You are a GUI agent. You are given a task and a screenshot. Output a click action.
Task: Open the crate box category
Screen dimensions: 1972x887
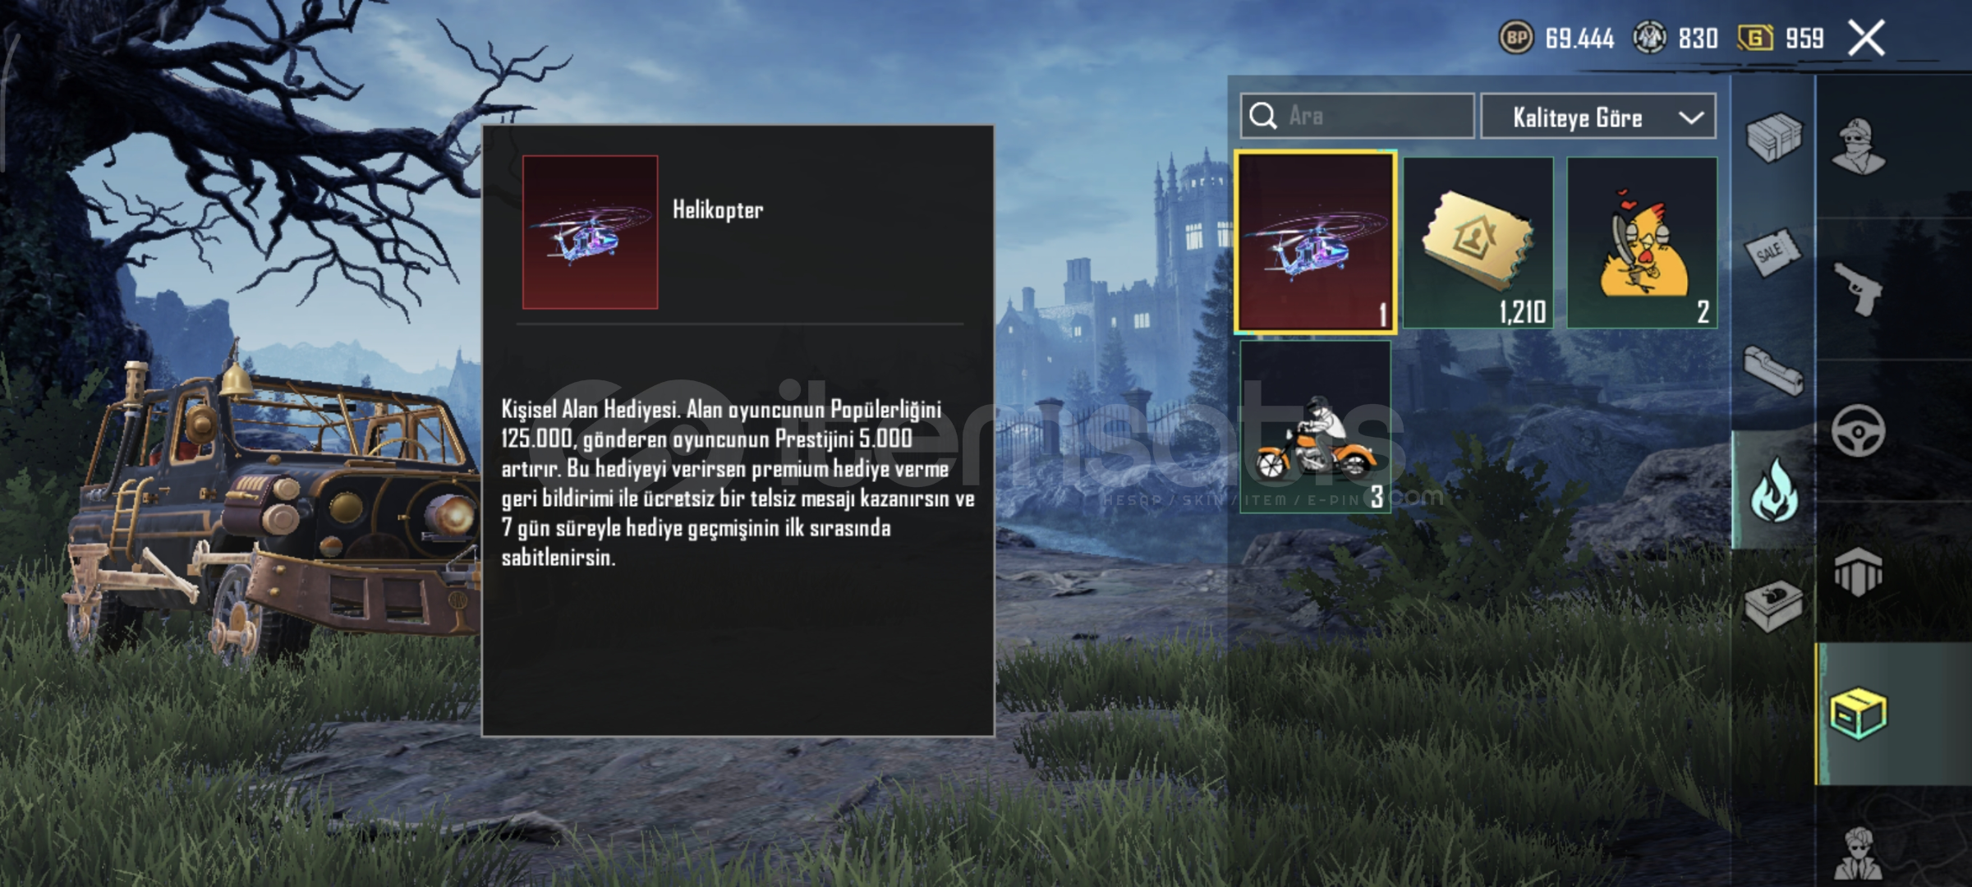click(x=1773, y=137)
